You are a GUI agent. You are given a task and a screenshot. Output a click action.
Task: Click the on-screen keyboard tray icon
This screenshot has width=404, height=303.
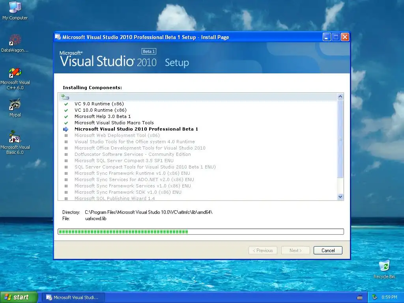point(360,297)
